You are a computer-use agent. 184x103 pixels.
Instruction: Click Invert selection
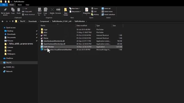[x=108, y=15]
